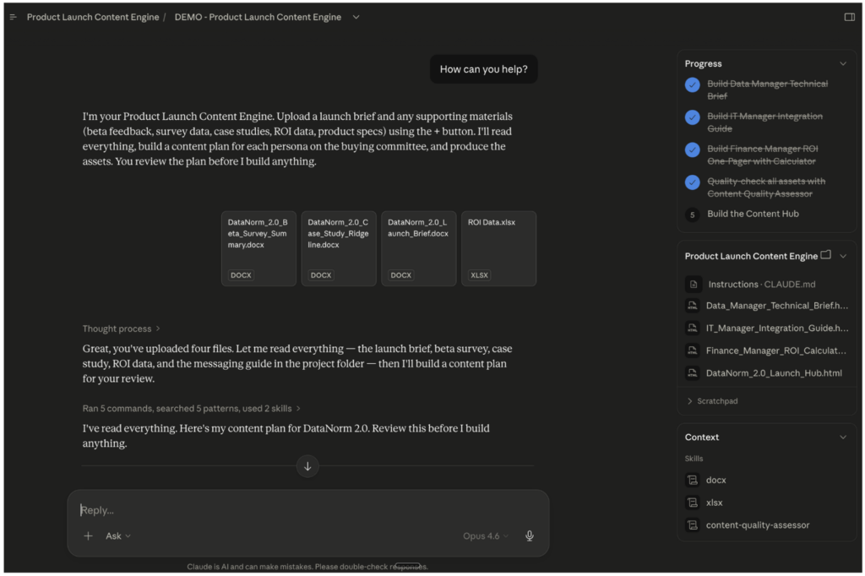Open DataNorm_2.0_Launch_Brief.docx attachment
865x576 pixels.
coord(419,248)
